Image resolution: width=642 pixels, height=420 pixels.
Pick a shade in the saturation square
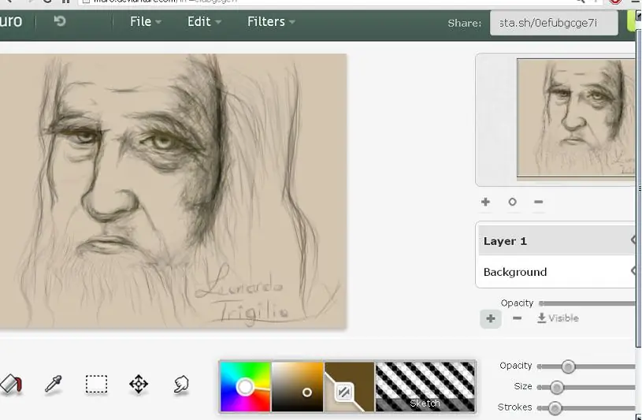tap(297, 386)
